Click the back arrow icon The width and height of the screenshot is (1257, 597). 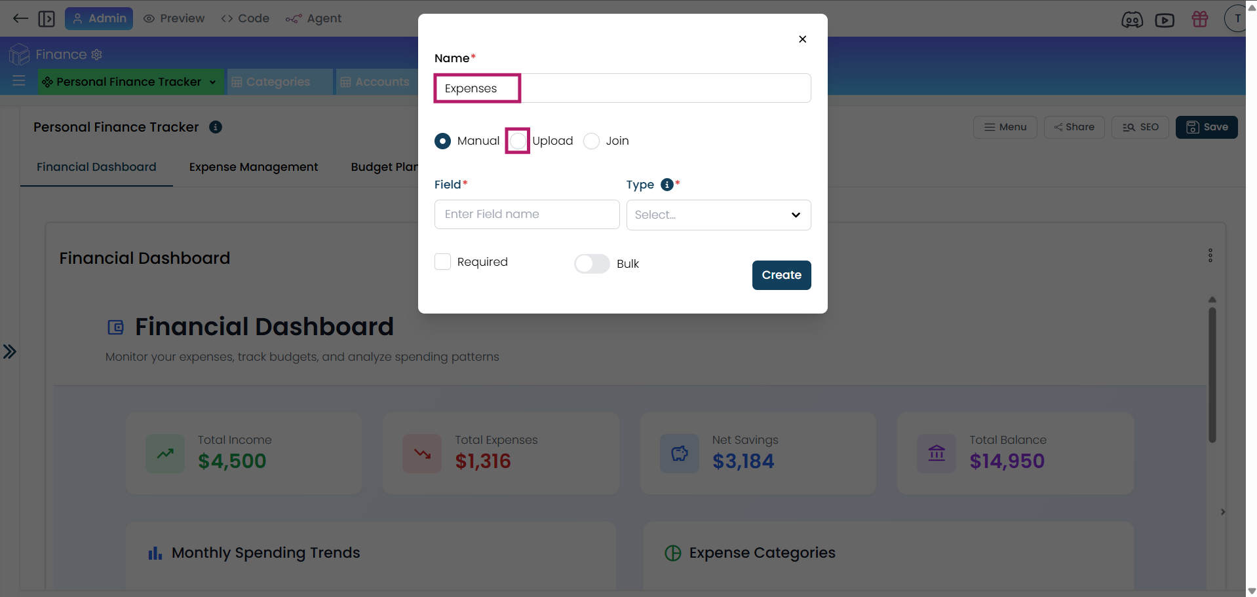coord(20,18)
